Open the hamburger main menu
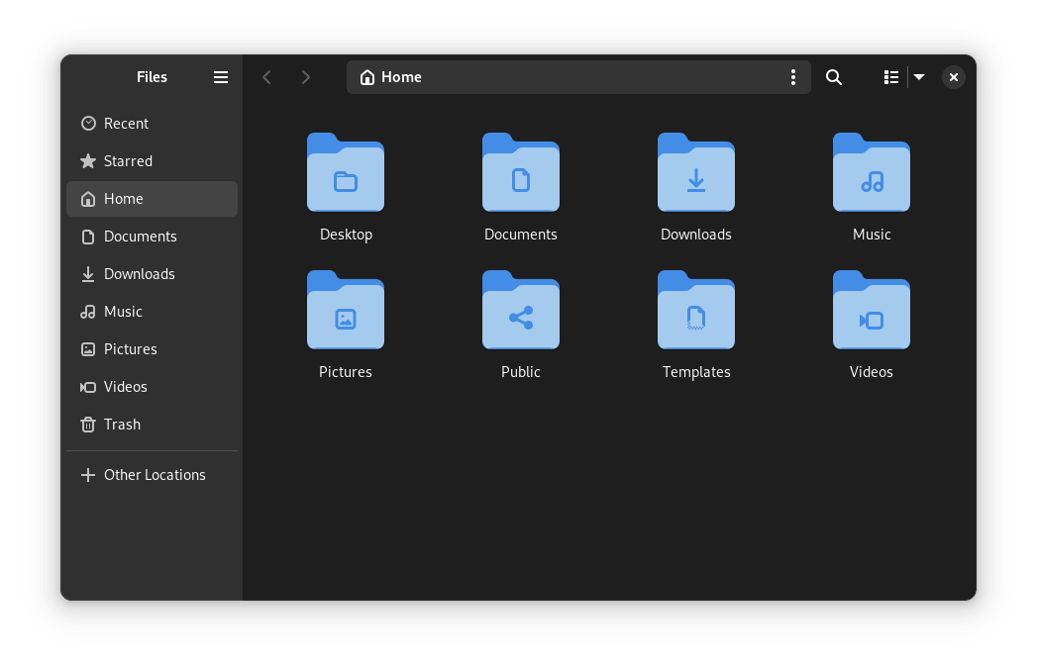This screenshot has width=1037, height=667. [221, 77]
